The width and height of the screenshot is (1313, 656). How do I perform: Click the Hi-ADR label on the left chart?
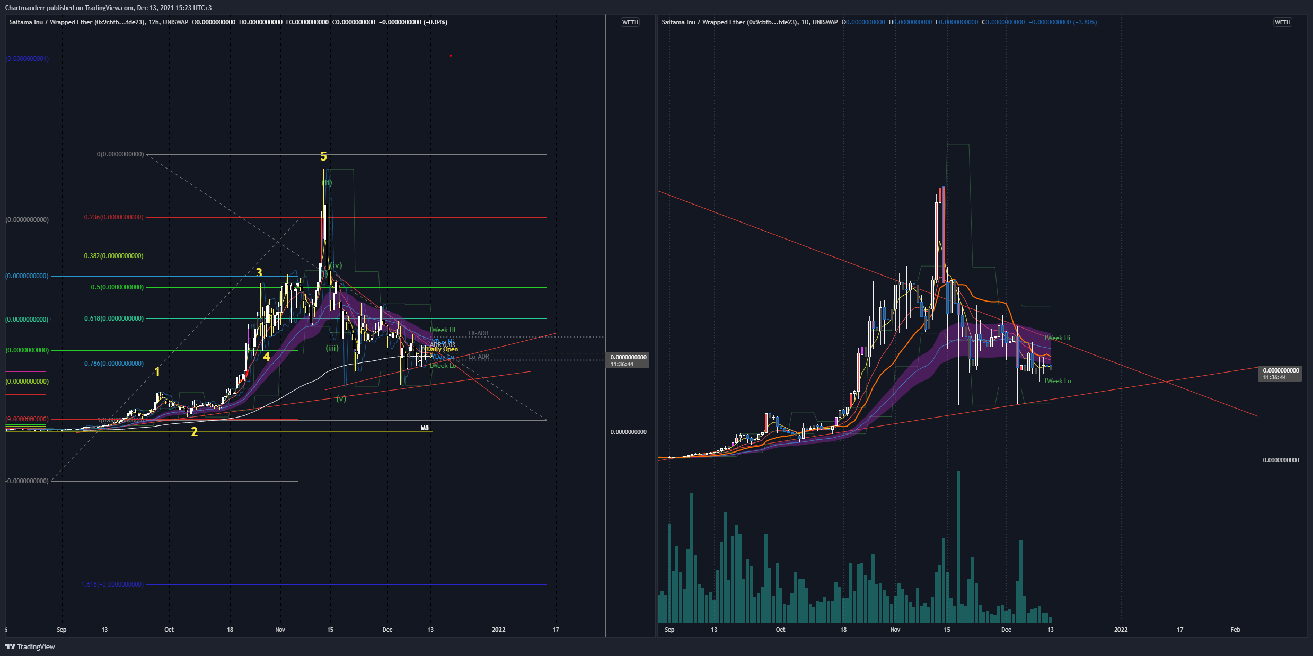(x=479, y=333)
